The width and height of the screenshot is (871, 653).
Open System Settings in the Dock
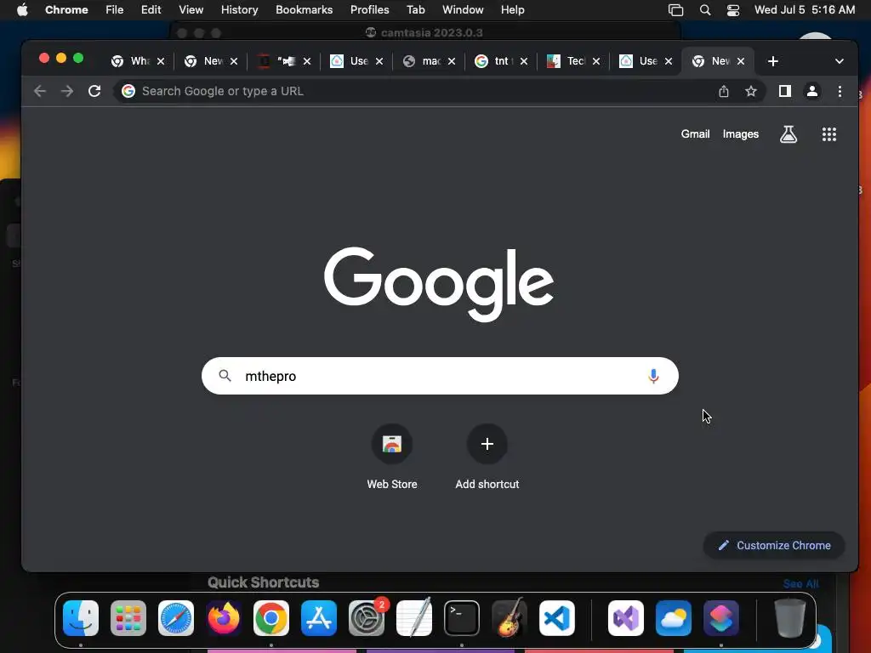pyautogui.click(x=367, y=618)
